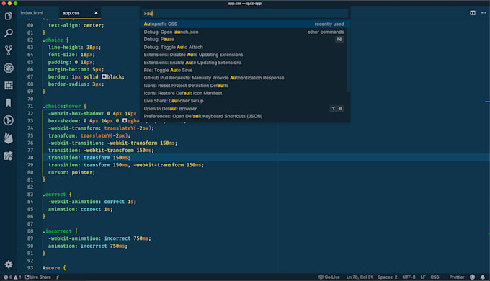The width and height of the screenshot is (490, 281).
Task: Open the editor More Actions menu
Action: click(x=484, y=13)
